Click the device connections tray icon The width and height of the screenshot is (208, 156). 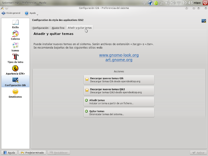162,3
